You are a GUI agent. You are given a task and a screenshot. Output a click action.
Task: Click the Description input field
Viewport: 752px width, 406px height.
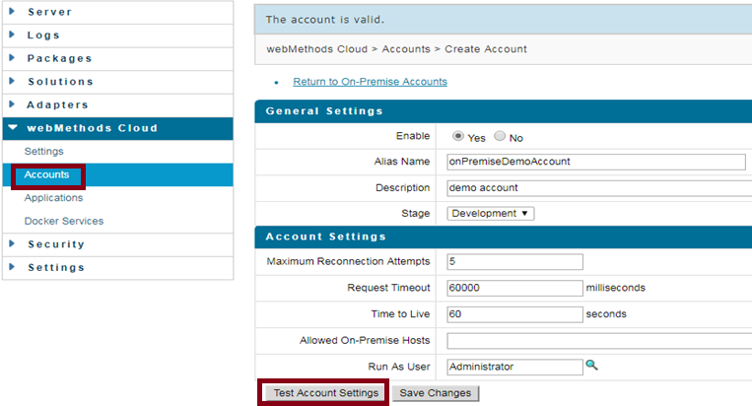[599, 188]
